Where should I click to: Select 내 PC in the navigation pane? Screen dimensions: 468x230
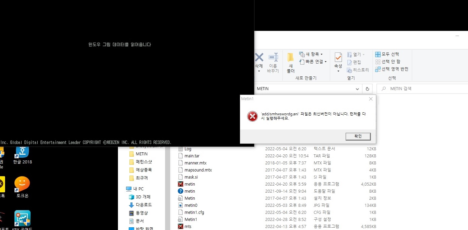139,189
